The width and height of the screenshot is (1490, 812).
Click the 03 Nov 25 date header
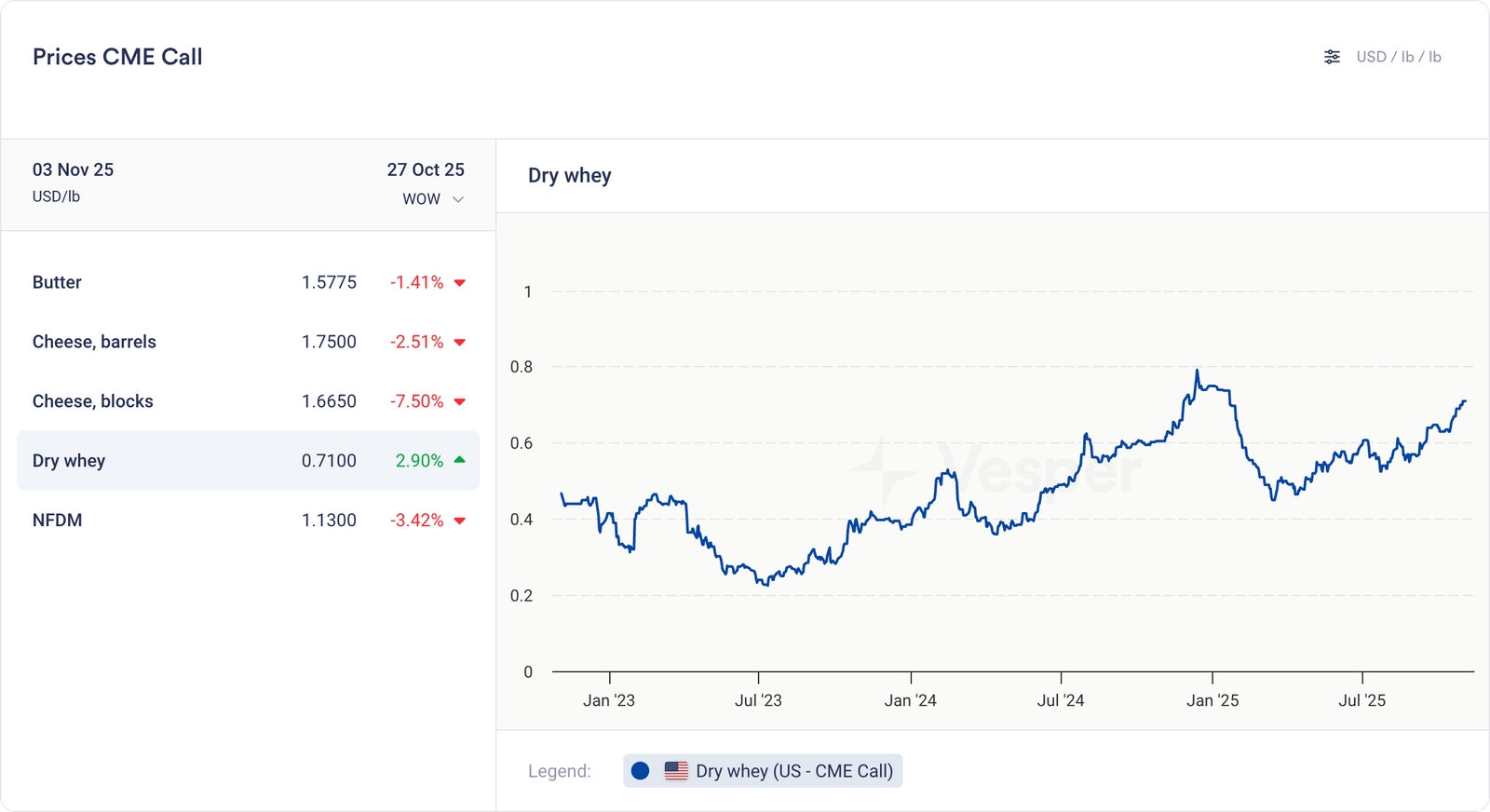click(x=73, y=169)
